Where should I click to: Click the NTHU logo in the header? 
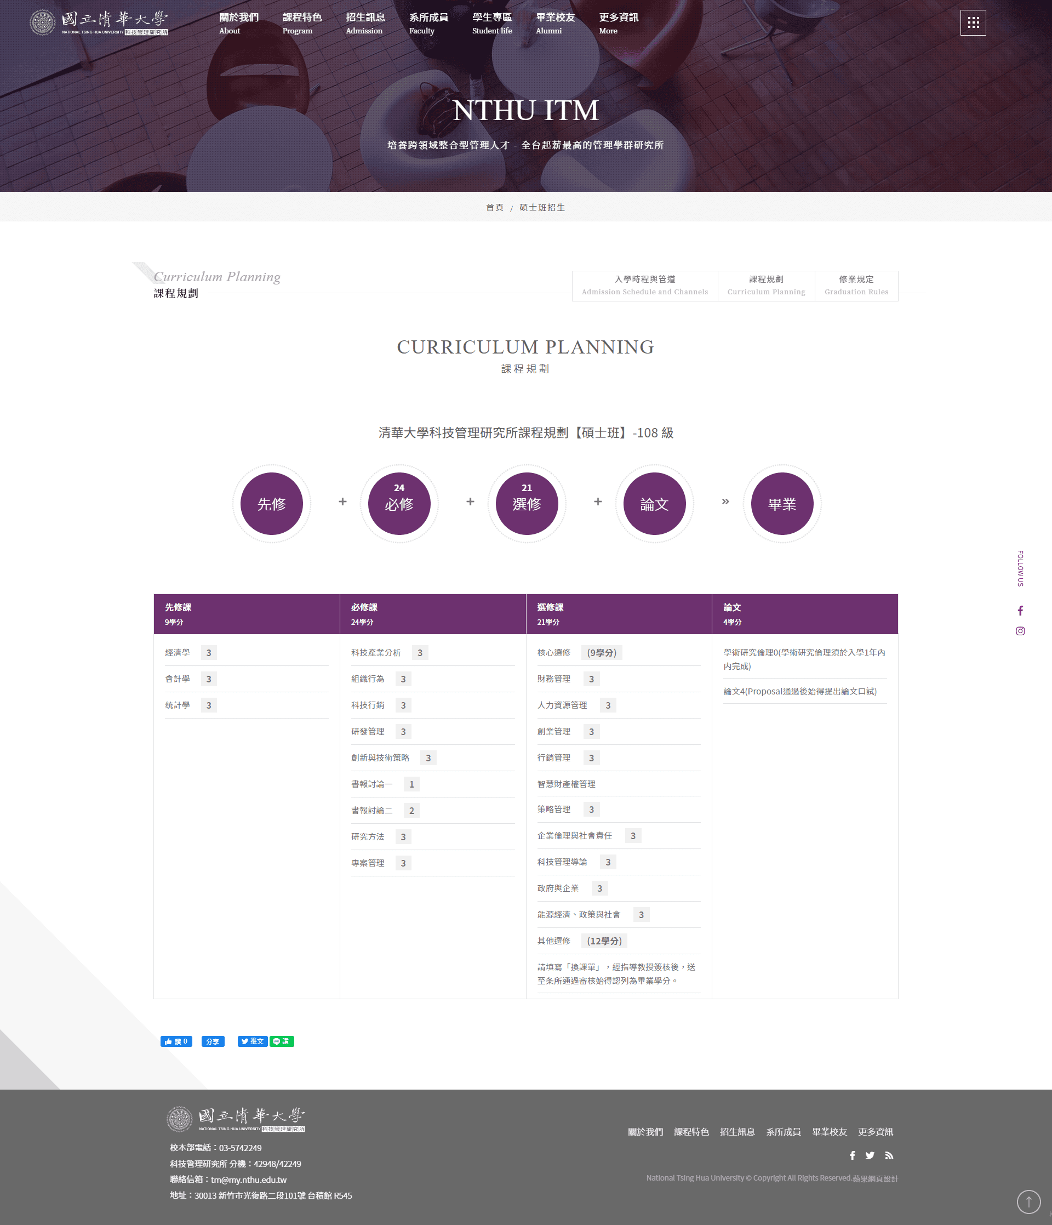[x=99, y=22]
